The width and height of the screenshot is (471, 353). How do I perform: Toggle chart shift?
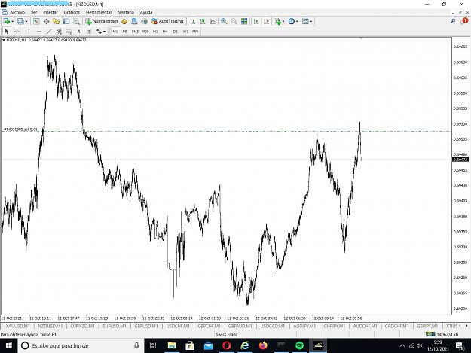266,21
